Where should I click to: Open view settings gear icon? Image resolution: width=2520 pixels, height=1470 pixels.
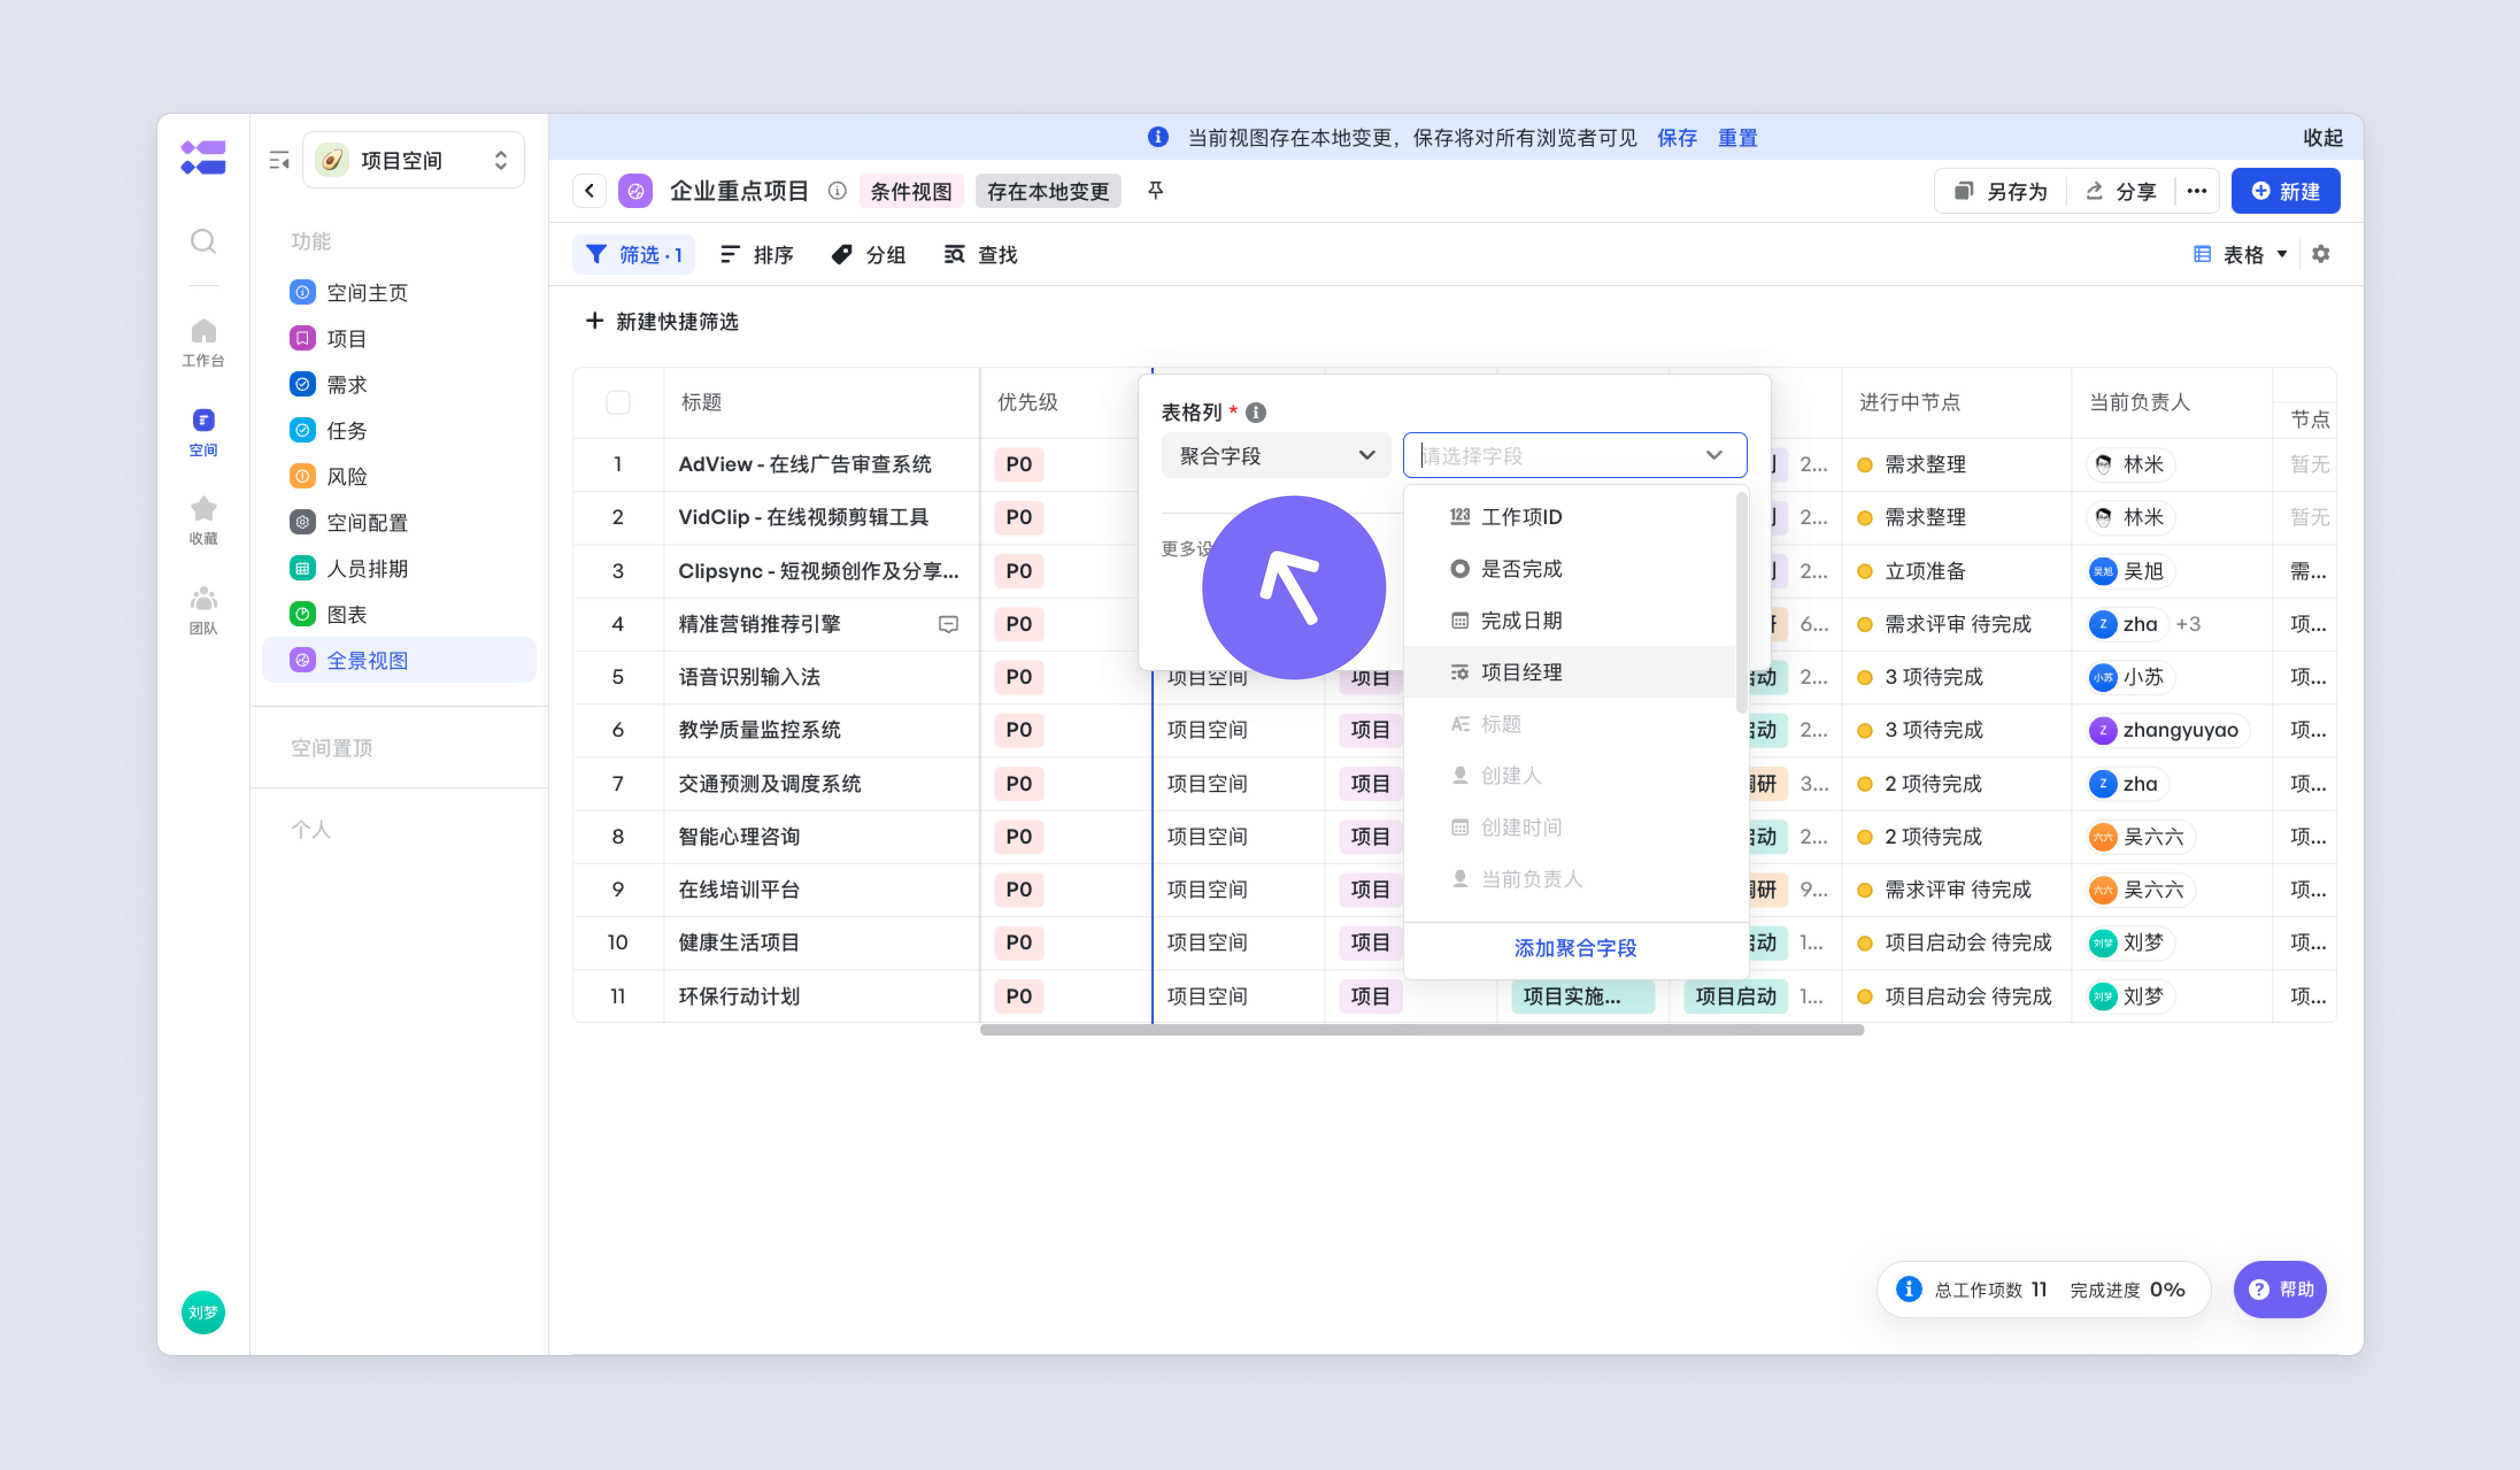click(x=2321, y=254)
